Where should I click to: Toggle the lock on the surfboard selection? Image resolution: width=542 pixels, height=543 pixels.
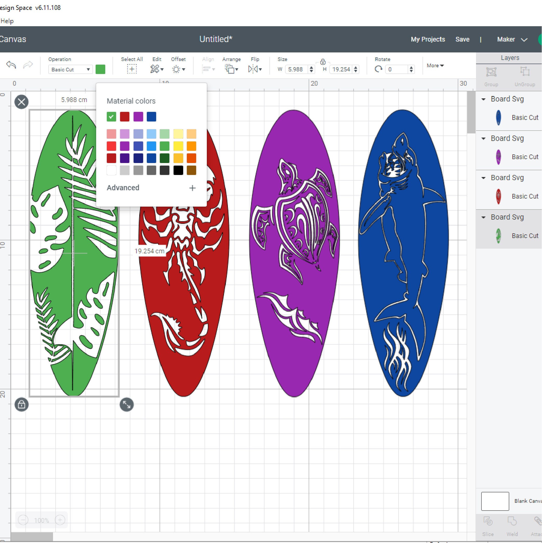pos(21,405)
